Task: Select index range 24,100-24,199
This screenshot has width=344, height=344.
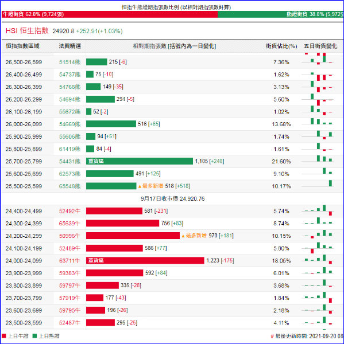Action: pos(24,248)
